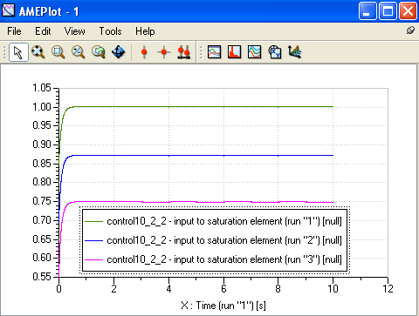The width and height of the screenshot is (419, 316).
Task: Activate the zoom box magnifier tool
Action: pyautogui.click(x=58, y=52)
